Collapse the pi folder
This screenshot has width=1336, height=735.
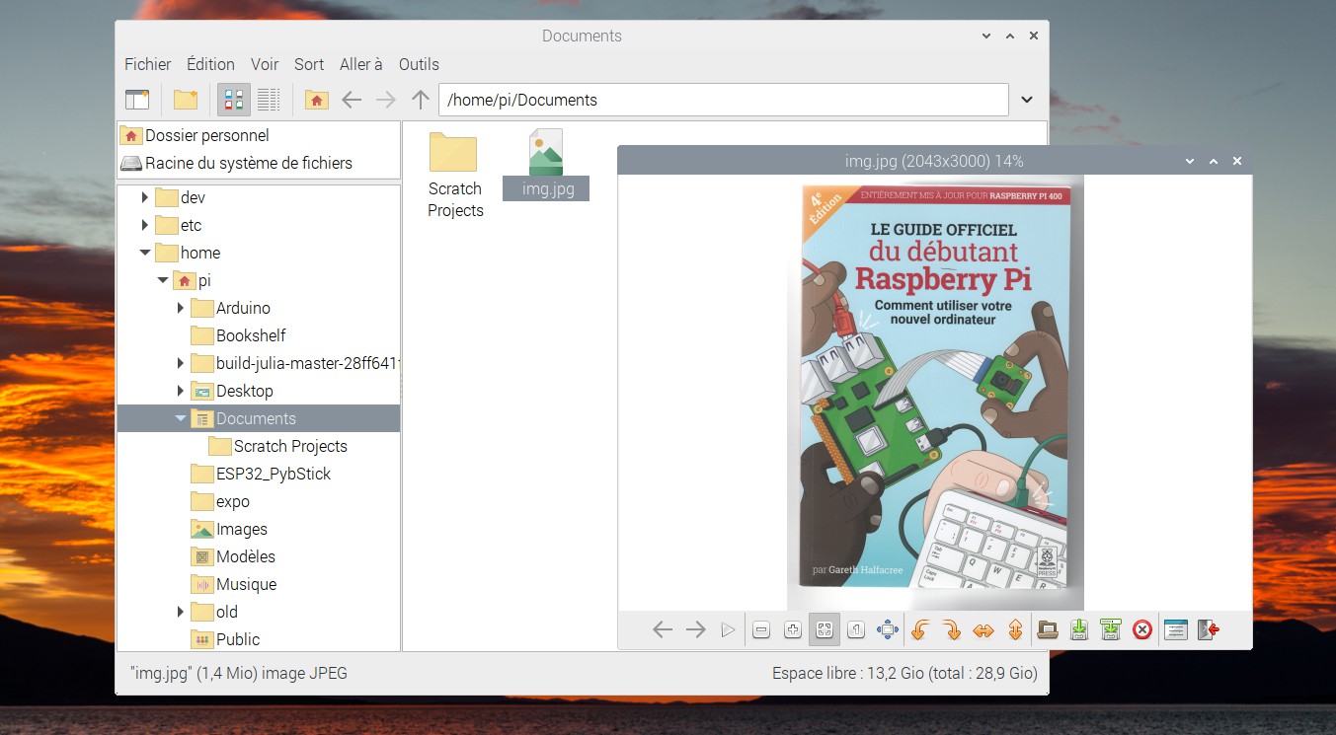[163, 280]
